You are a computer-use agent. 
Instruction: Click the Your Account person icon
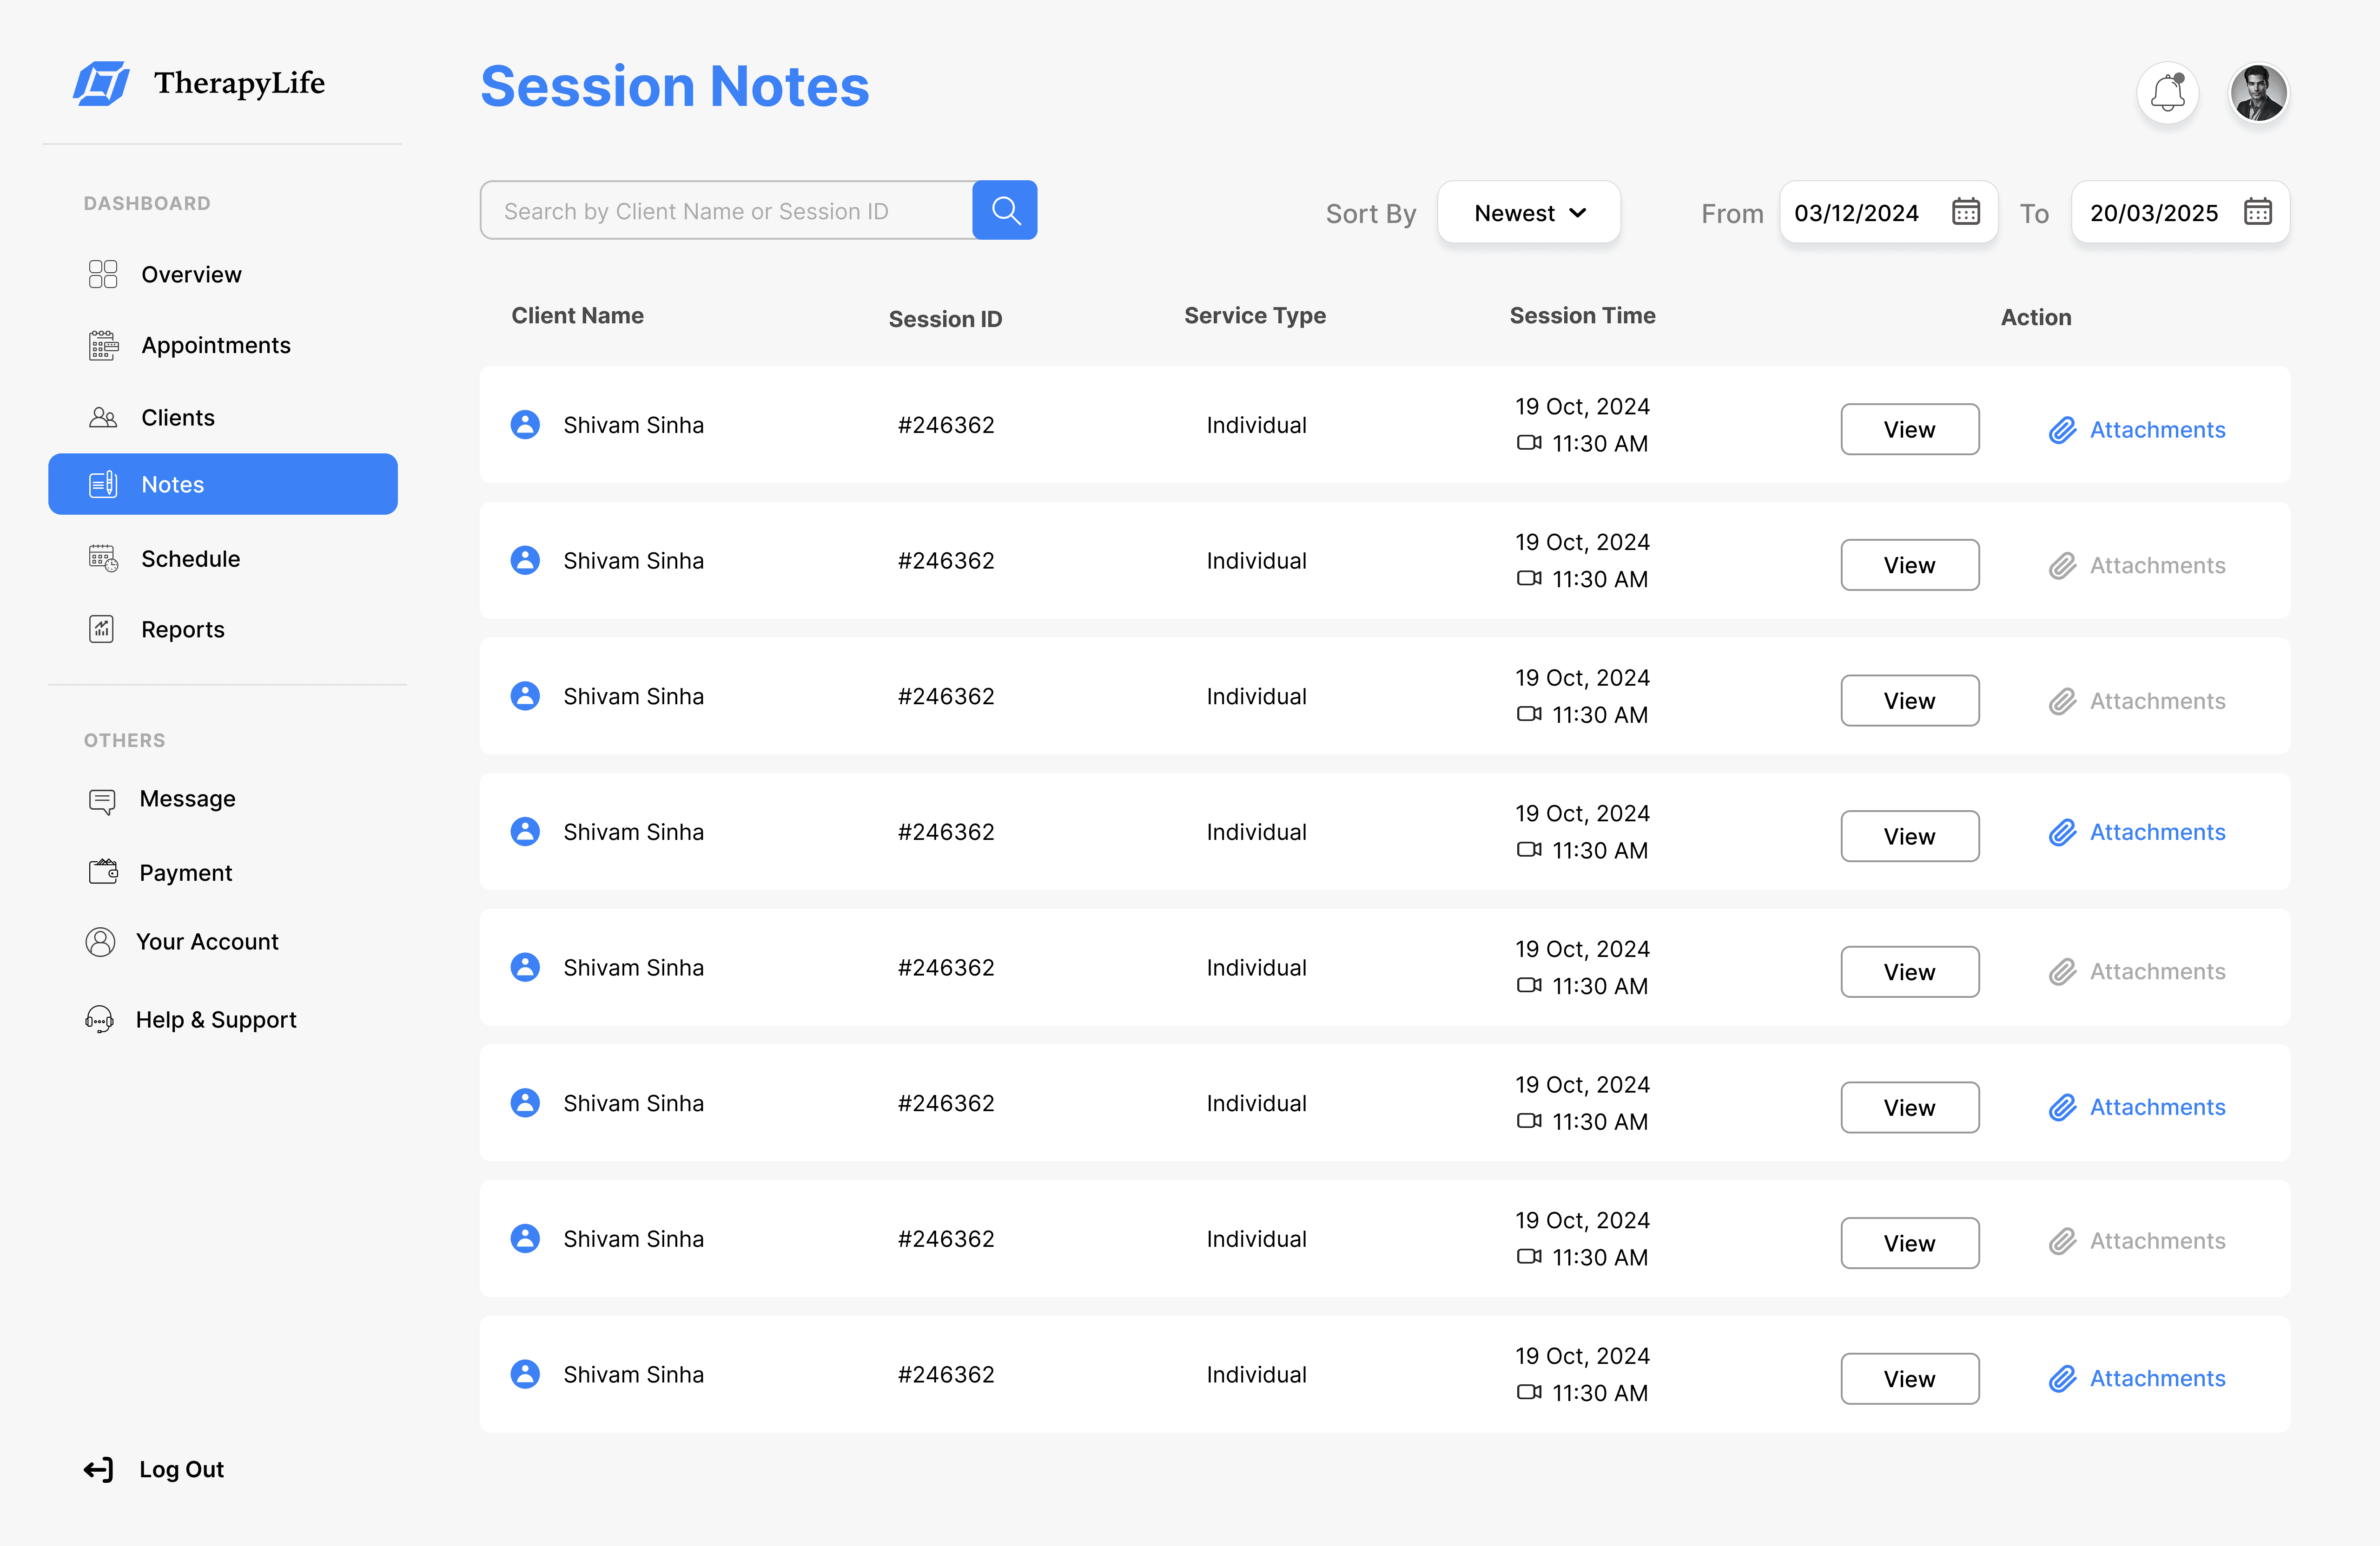point(100,943)
